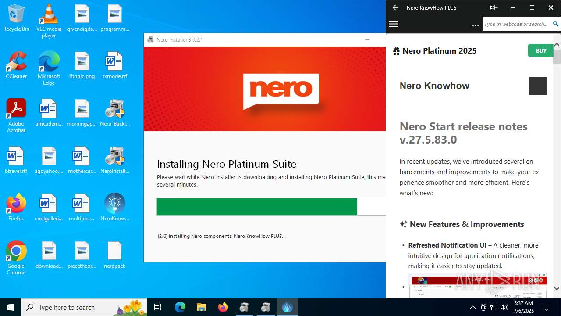Click the BUY button for Nero Platinum 2025
Image resolution: width=561 pixels, height=316 pixels.
pos(541,50)
